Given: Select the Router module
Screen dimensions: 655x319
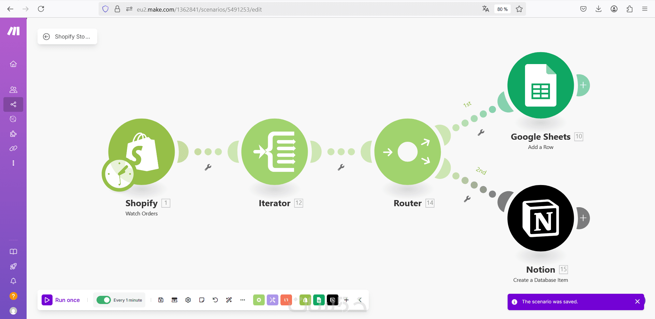Looking at the screenshot, I should pyautogui.click(x=408, y=152).
